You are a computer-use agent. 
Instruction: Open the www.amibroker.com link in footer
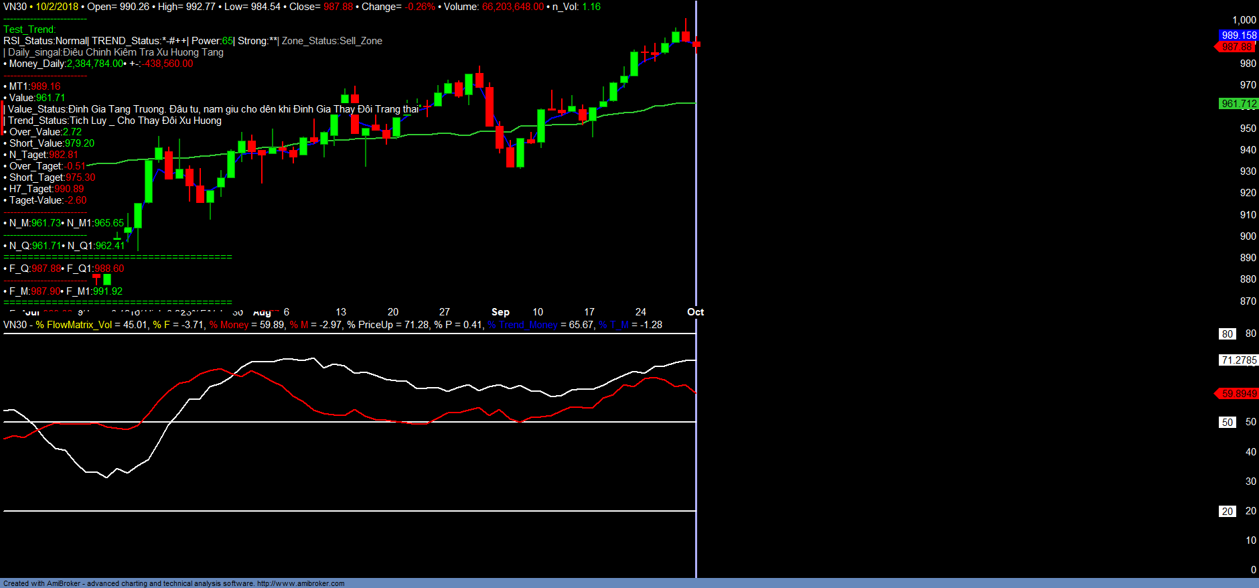pyautogui.click(x=301, y=583)
